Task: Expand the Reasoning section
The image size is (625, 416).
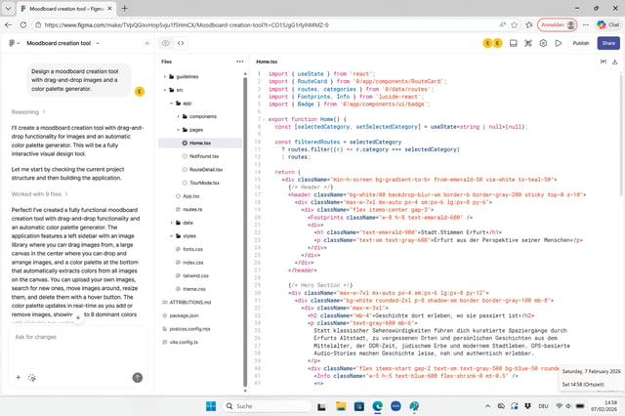Action: click(x=28, y=112)
